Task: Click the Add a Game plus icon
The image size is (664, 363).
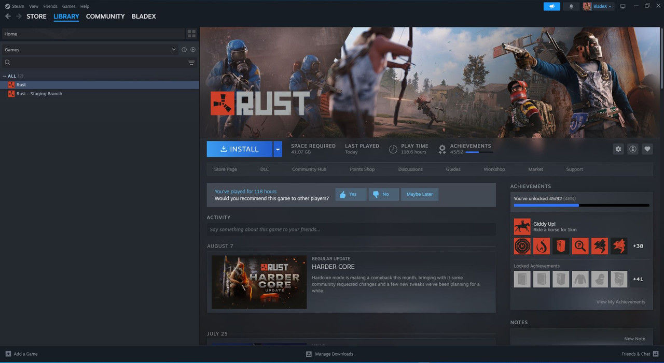Action: tap(8, 354)
